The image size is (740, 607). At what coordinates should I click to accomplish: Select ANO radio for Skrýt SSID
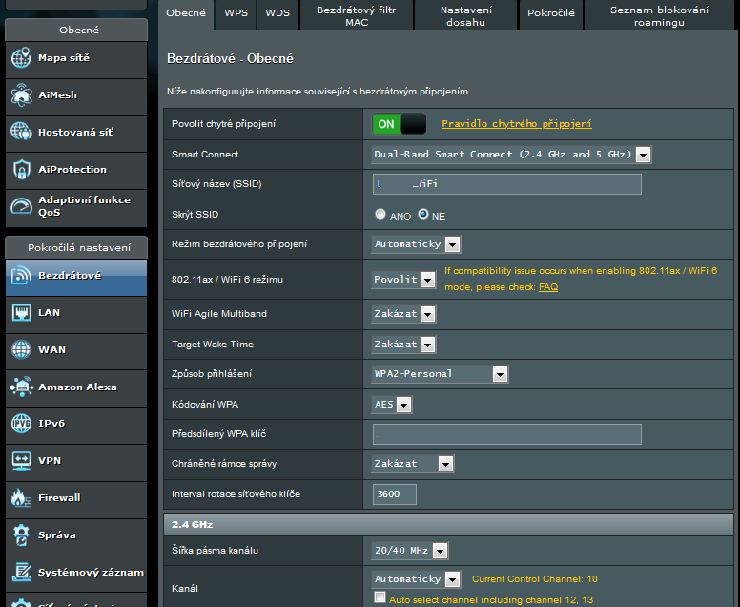click(381, 215)
